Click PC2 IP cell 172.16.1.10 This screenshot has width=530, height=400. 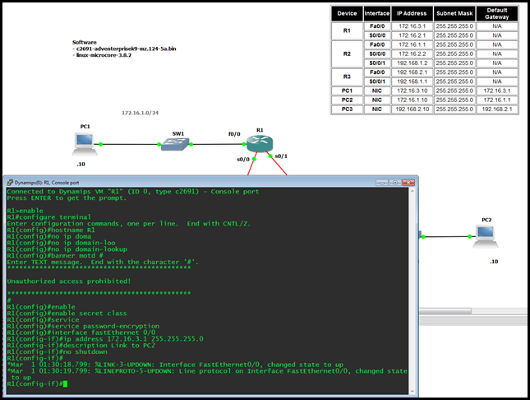coord(412,100)
